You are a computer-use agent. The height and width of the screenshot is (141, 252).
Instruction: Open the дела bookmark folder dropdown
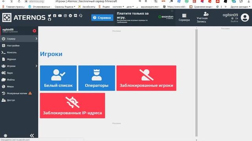(130, 7)
